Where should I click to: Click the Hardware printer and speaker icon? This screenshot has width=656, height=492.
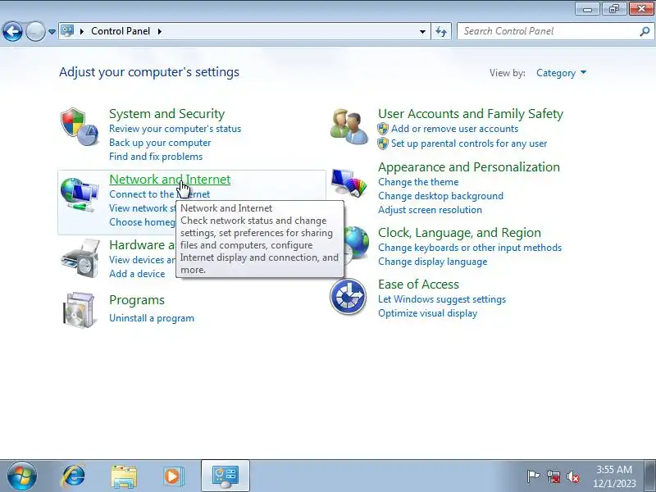click(x=80, y=258)
